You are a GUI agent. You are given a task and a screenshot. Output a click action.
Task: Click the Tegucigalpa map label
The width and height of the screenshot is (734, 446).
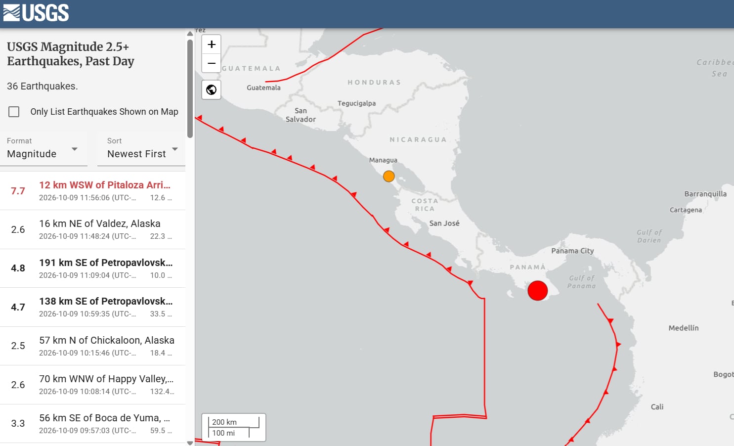[356, 103]
